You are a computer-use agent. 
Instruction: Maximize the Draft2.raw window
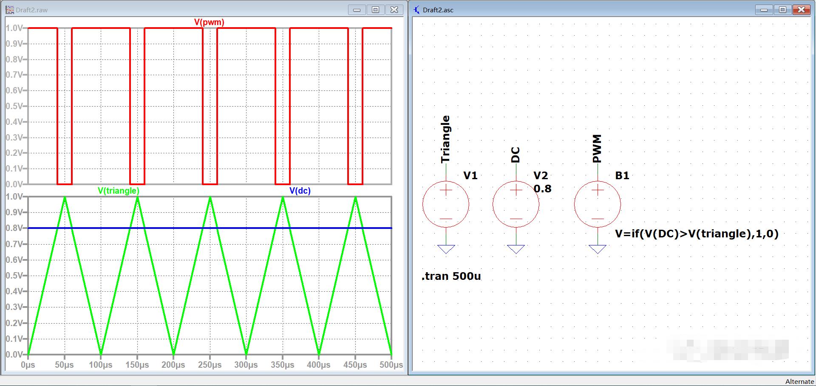tap(376, 9)
